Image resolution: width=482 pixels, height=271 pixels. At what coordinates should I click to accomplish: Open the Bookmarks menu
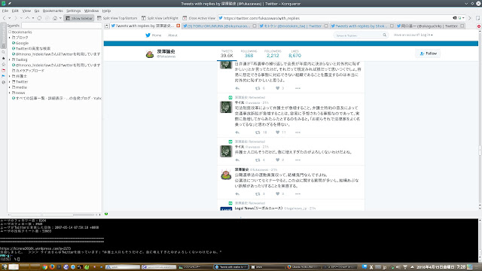click(53, 11)
